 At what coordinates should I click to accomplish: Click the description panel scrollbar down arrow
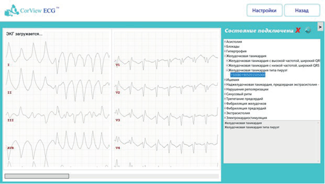pyautogui.click(x=318, y=161)
